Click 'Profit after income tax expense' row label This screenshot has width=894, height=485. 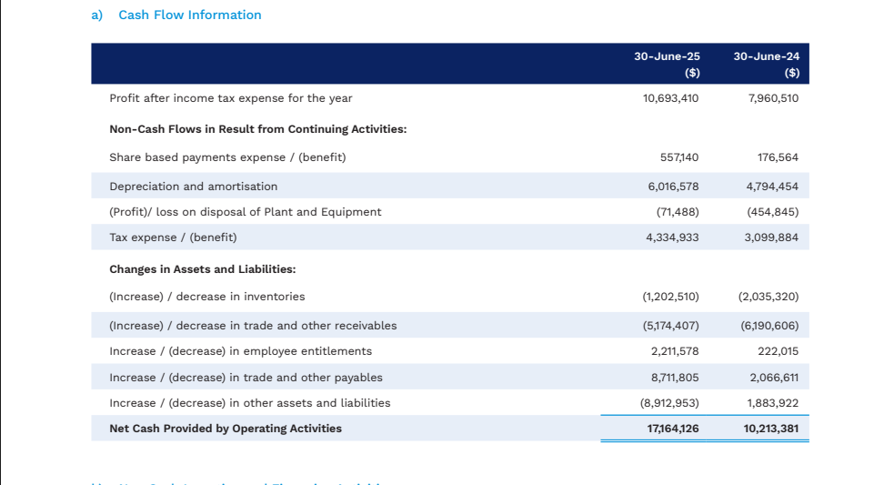tap(230, 98)
